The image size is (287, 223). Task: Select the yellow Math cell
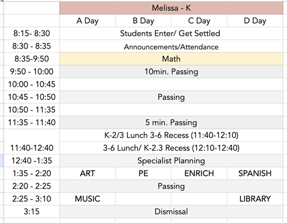[x=171, y=59]
